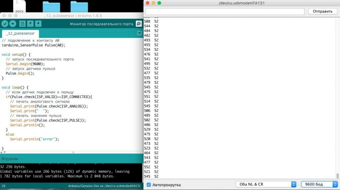This screenshot has width=340, height=190.
Task: Click the code editor horizontal scrollbar
Action: (73, 152)
